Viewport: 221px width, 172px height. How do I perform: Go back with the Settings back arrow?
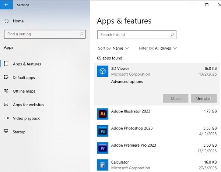pyautogui.click(x=6, y=5)
